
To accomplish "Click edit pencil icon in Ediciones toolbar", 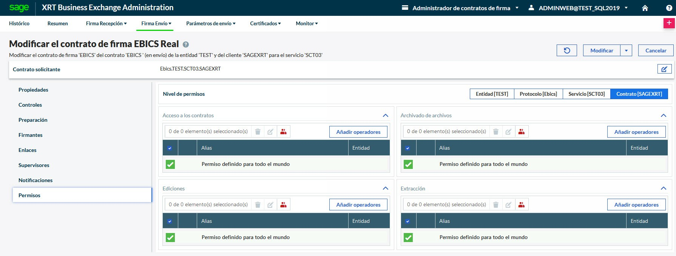I will coord(270,205).
